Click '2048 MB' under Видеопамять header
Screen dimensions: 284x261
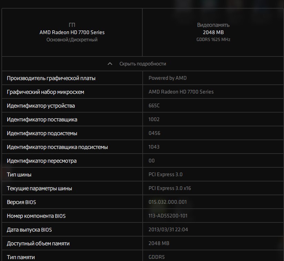point(213,32)
